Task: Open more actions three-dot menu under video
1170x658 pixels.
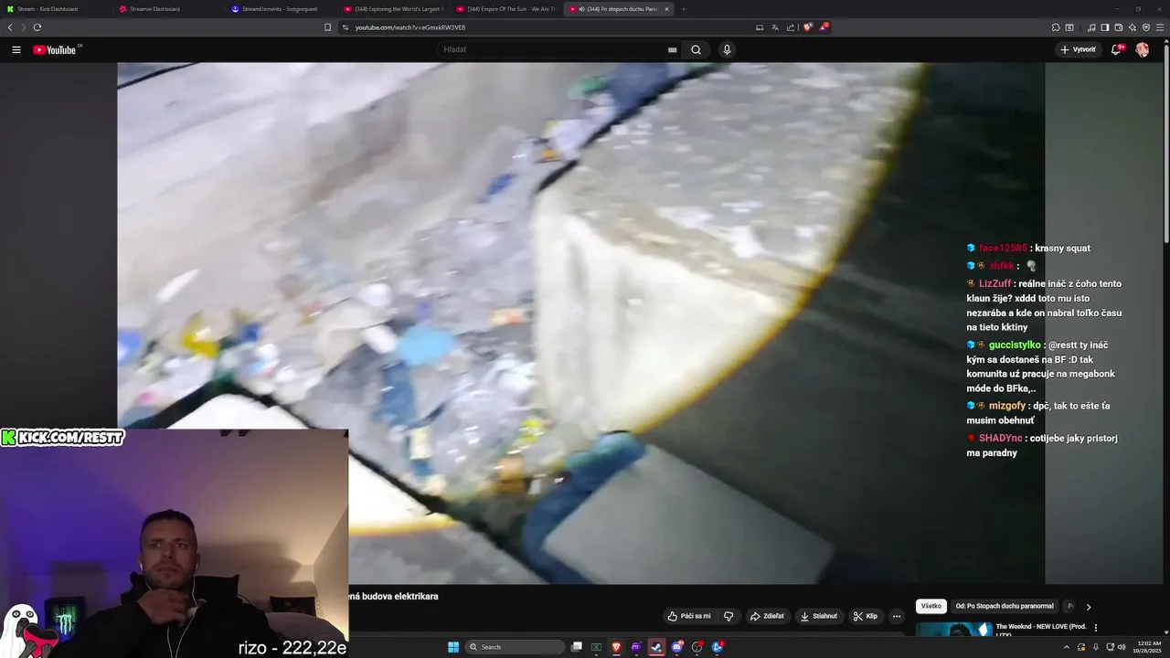Action: (x=897, y=616)
